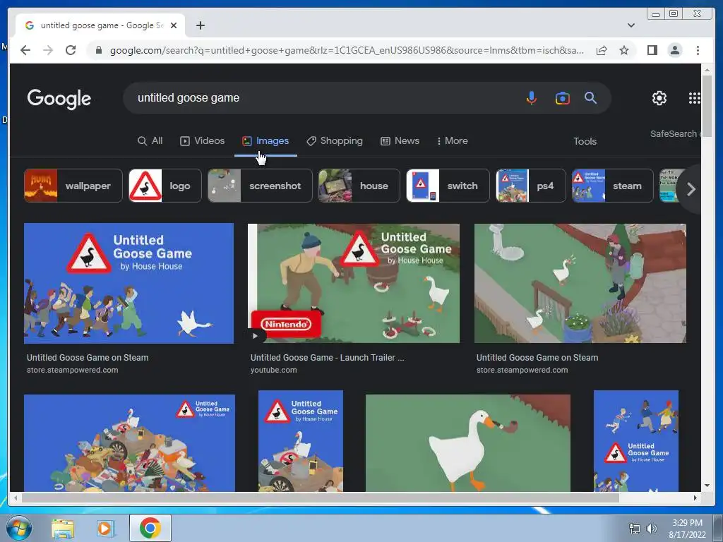Screen dimensions: 723x542
Task: Filter images by logo chip
Action: 165,186
